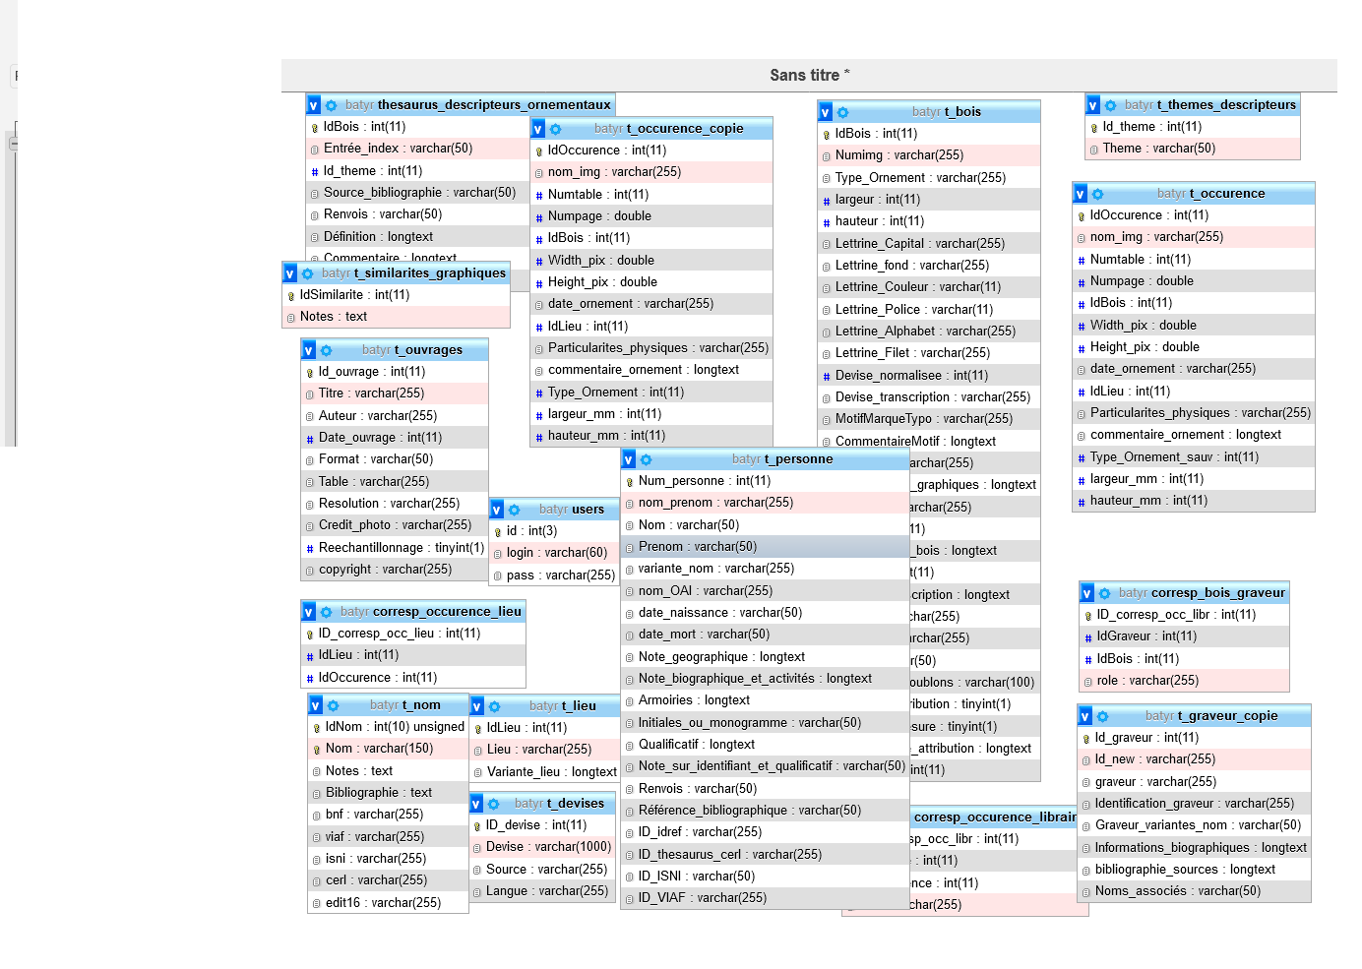Click the t_bois table gear icon
1362x969 pixels.
click(x=843, y=112)
